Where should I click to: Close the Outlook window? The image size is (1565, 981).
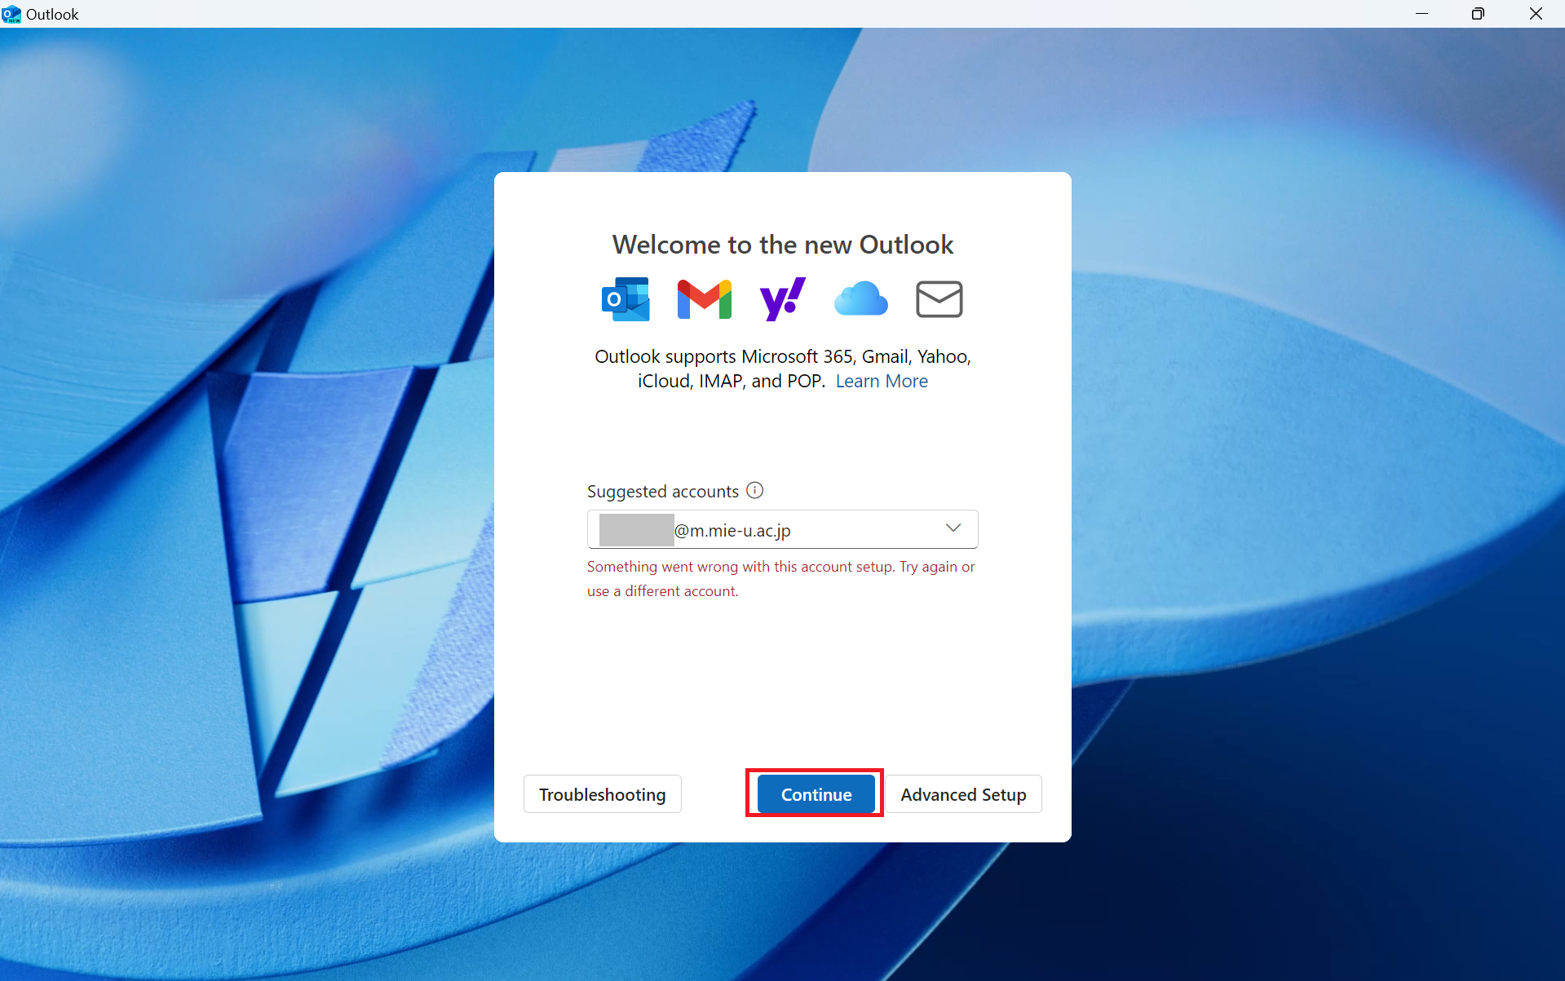click(1536, 14)
